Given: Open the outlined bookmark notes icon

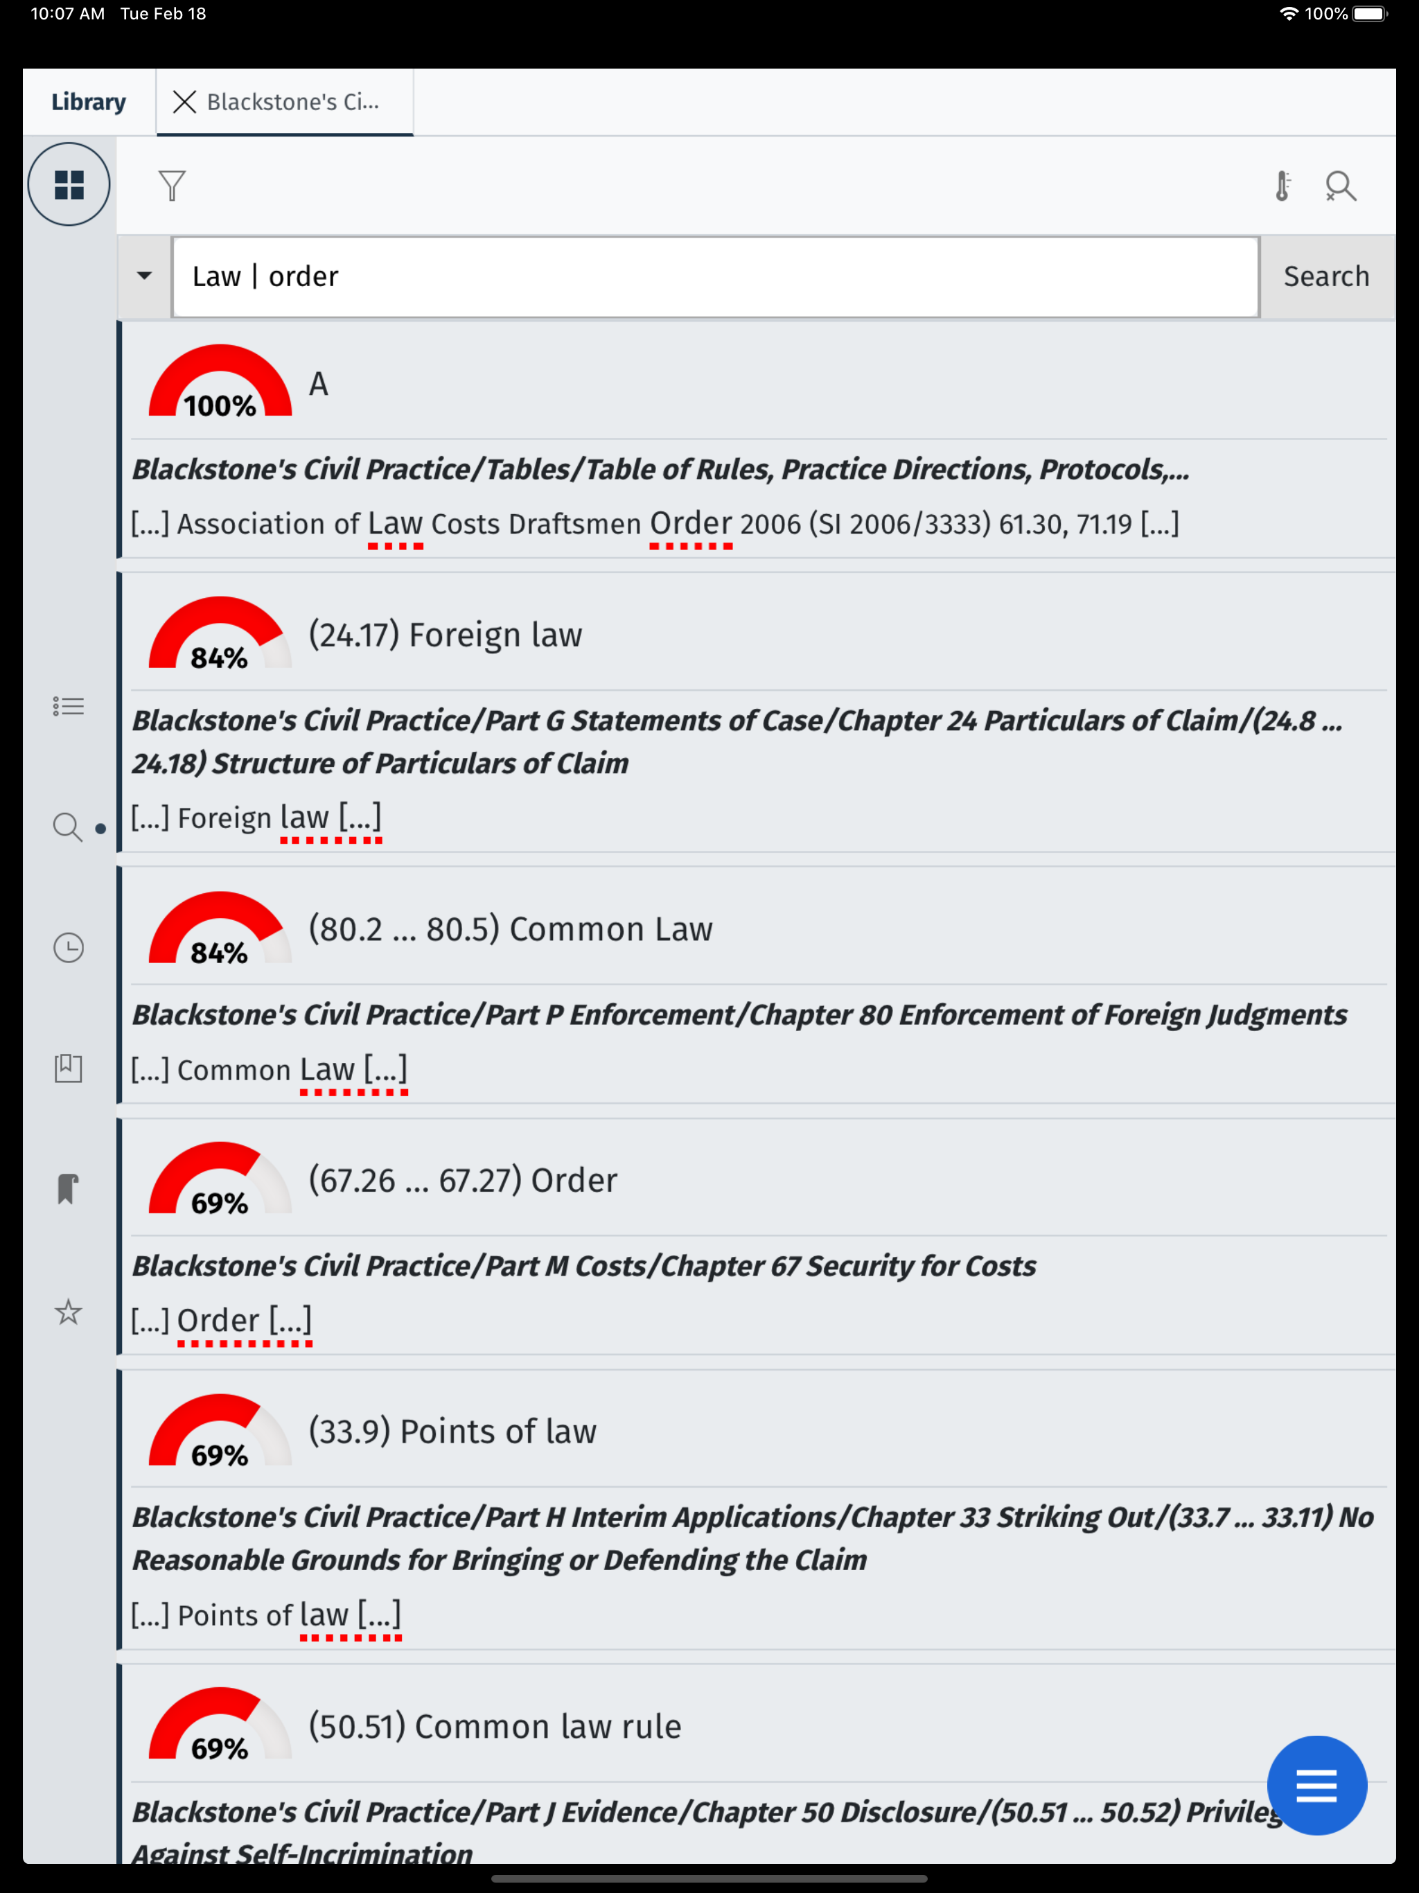Looking at the screenshot, I should pyautogui.click(x=69, y=1068).
